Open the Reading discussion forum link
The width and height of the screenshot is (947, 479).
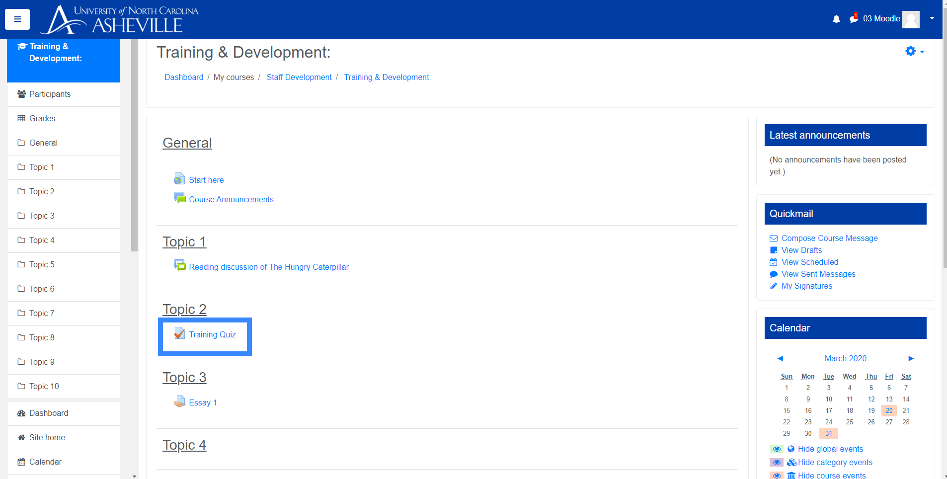pos(269,267)
